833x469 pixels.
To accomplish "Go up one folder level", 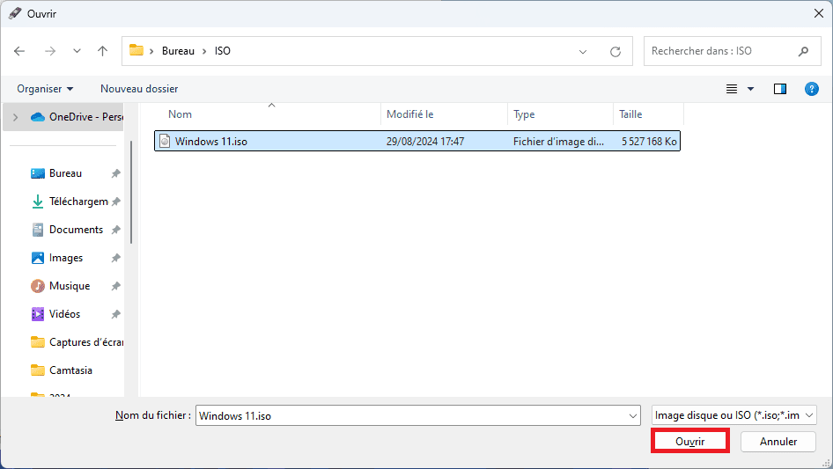I will 102,51.
